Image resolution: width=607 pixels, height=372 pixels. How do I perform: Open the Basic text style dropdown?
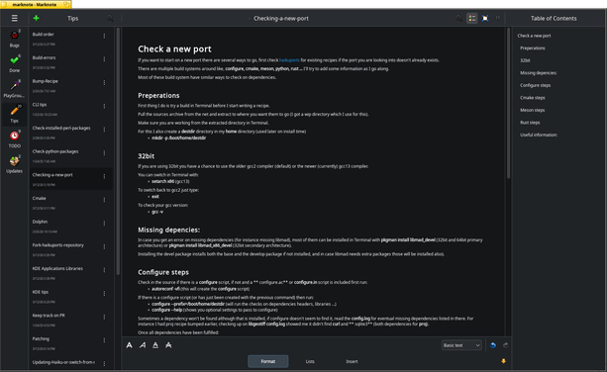click(461, 345)
